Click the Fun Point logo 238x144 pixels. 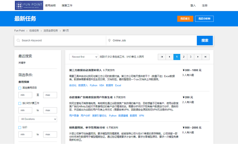(x=29, y=5)
